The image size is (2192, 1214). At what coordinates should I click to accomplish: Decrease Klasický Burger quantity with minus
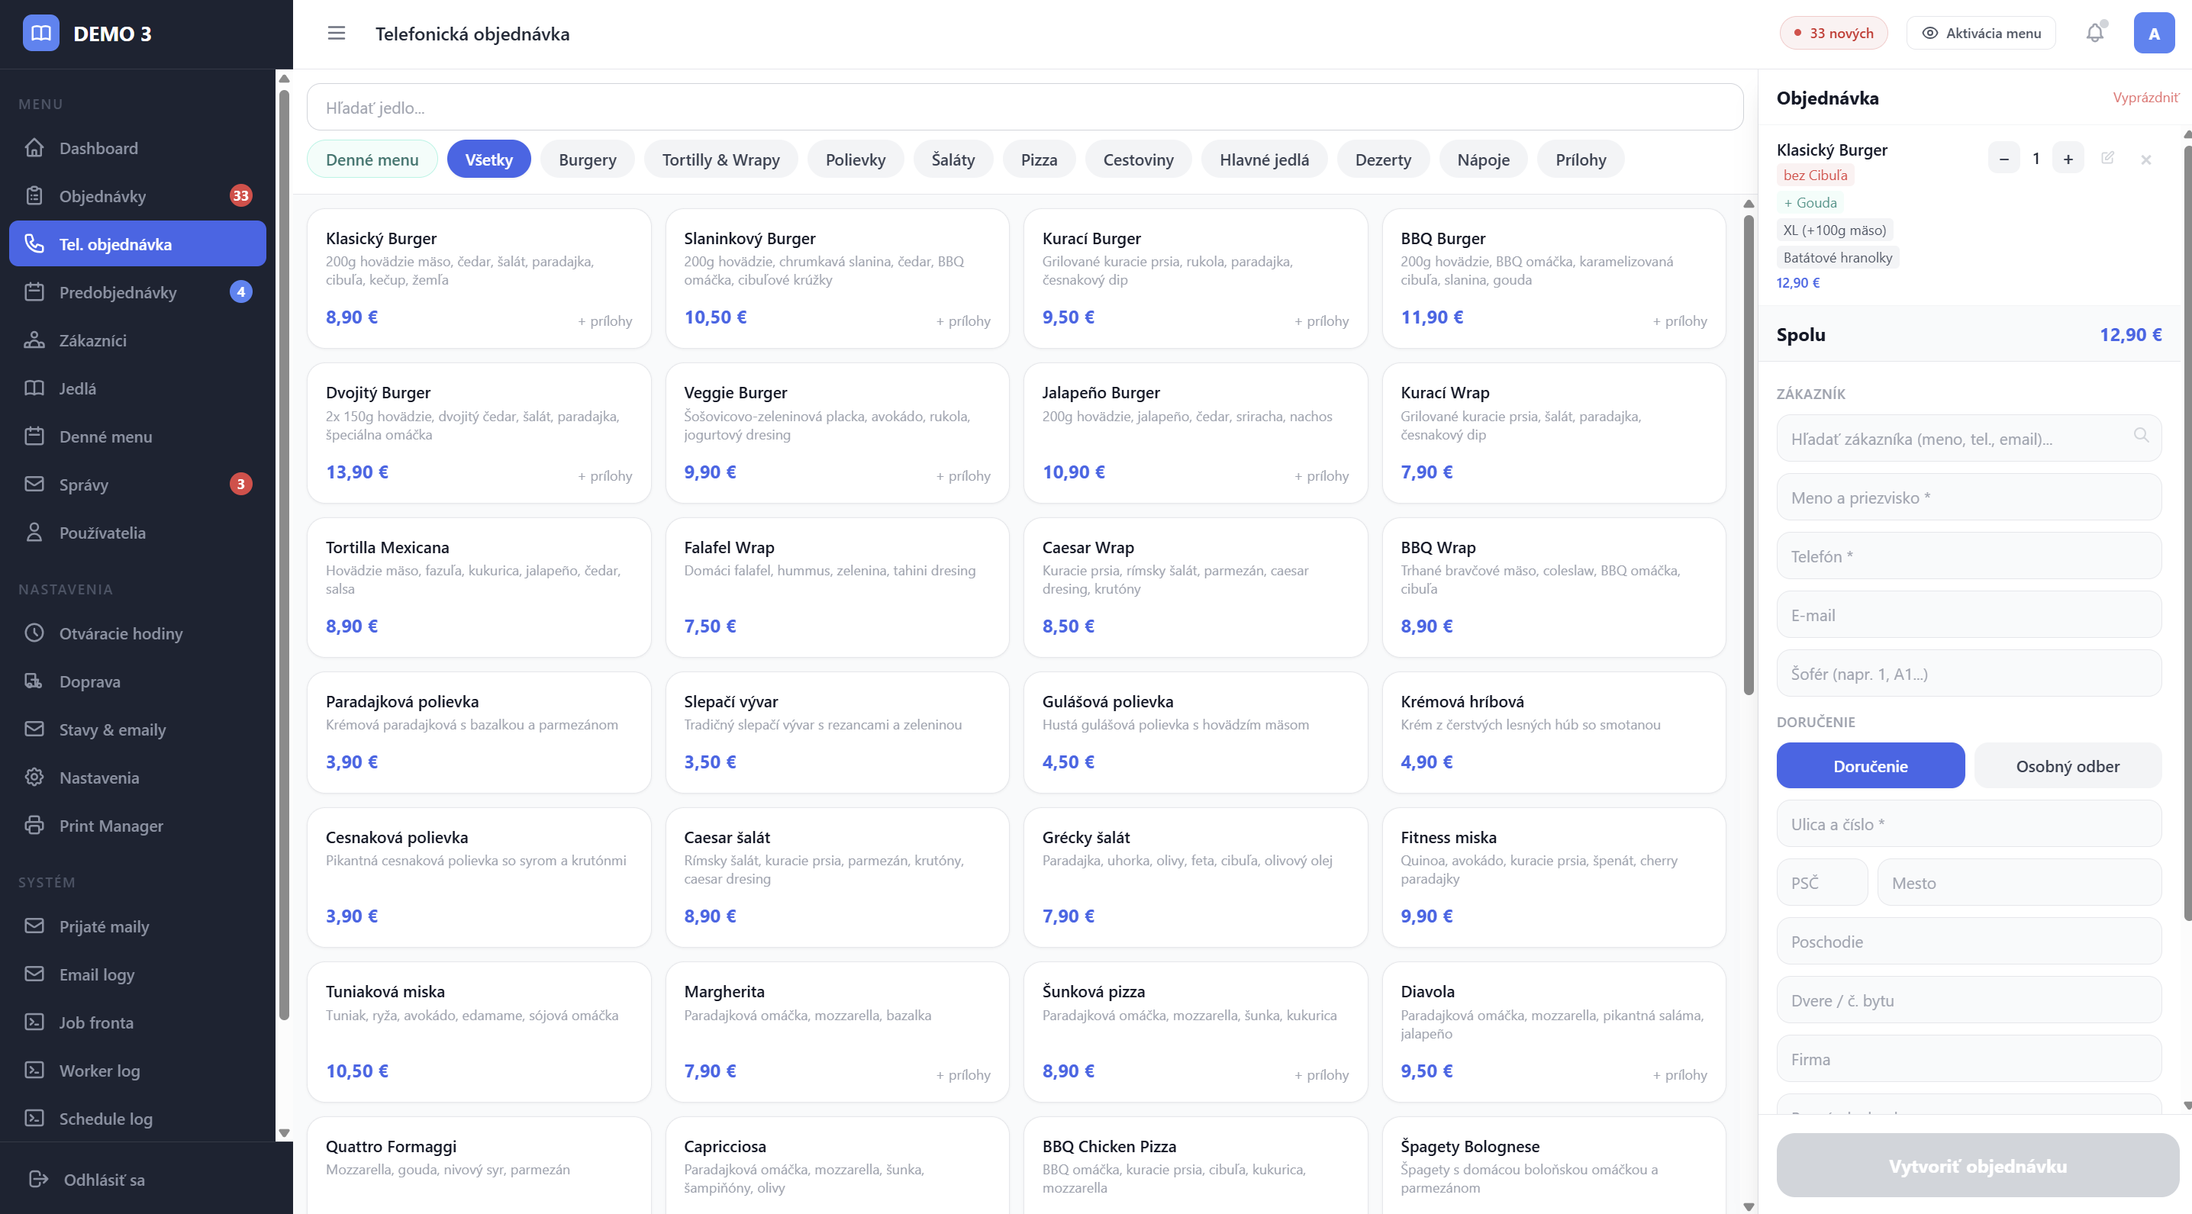(2004, 159)
